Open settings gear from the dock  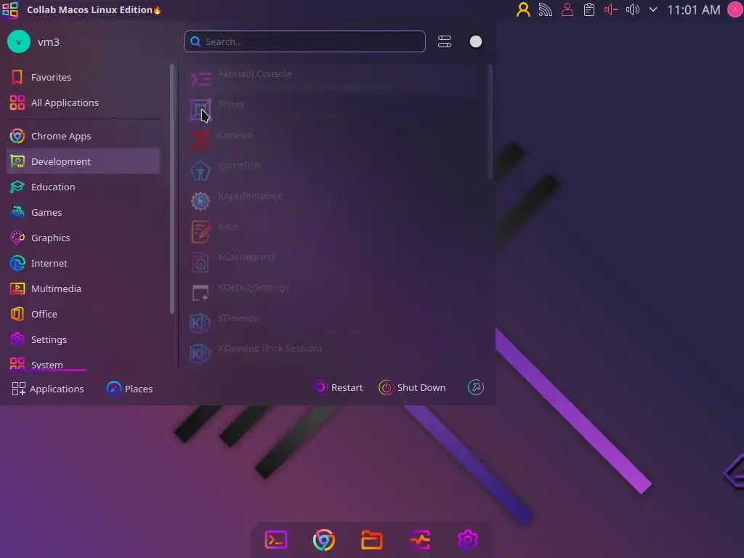pyautogui.click(x=467, y=540)
